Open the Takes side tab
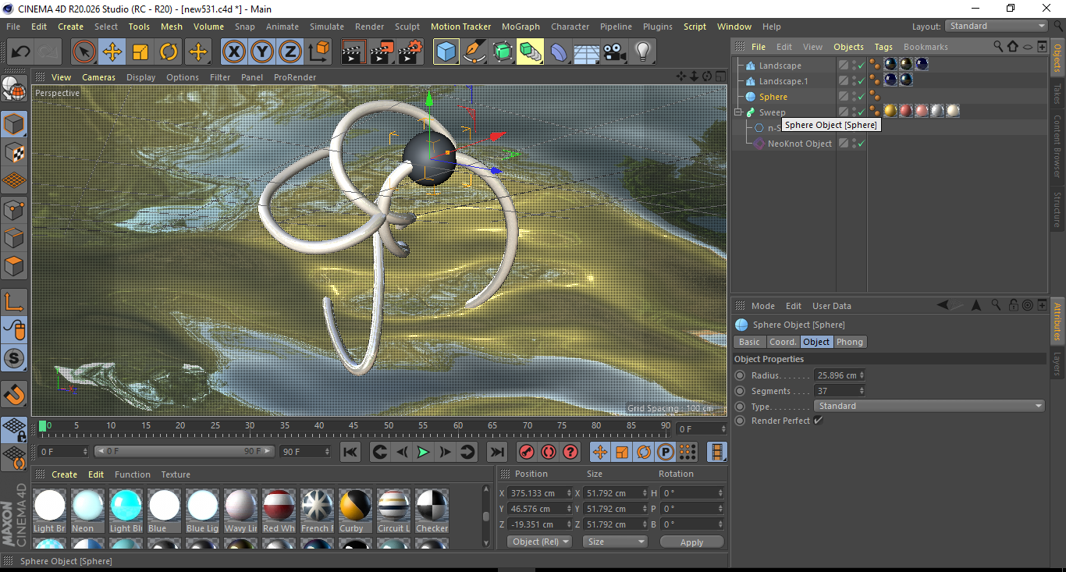Image resolution: width=1066 pixels, height=572 pixels. point(1058,93)
